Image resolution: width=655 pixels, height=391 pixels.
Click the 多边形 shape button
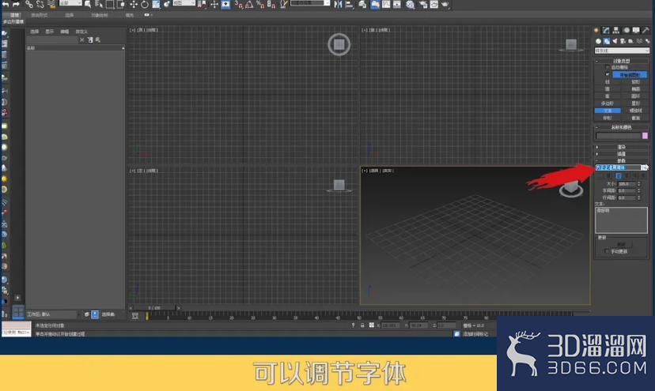608,103
